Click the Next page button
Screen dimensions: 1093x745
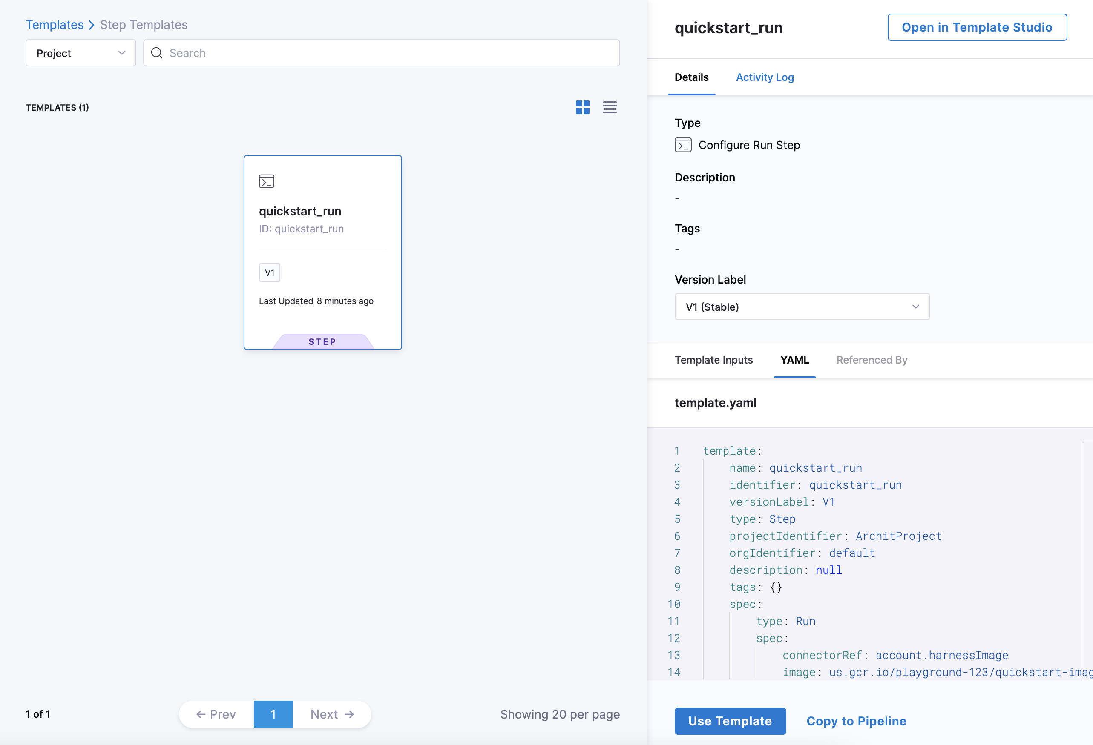(331, 714)
